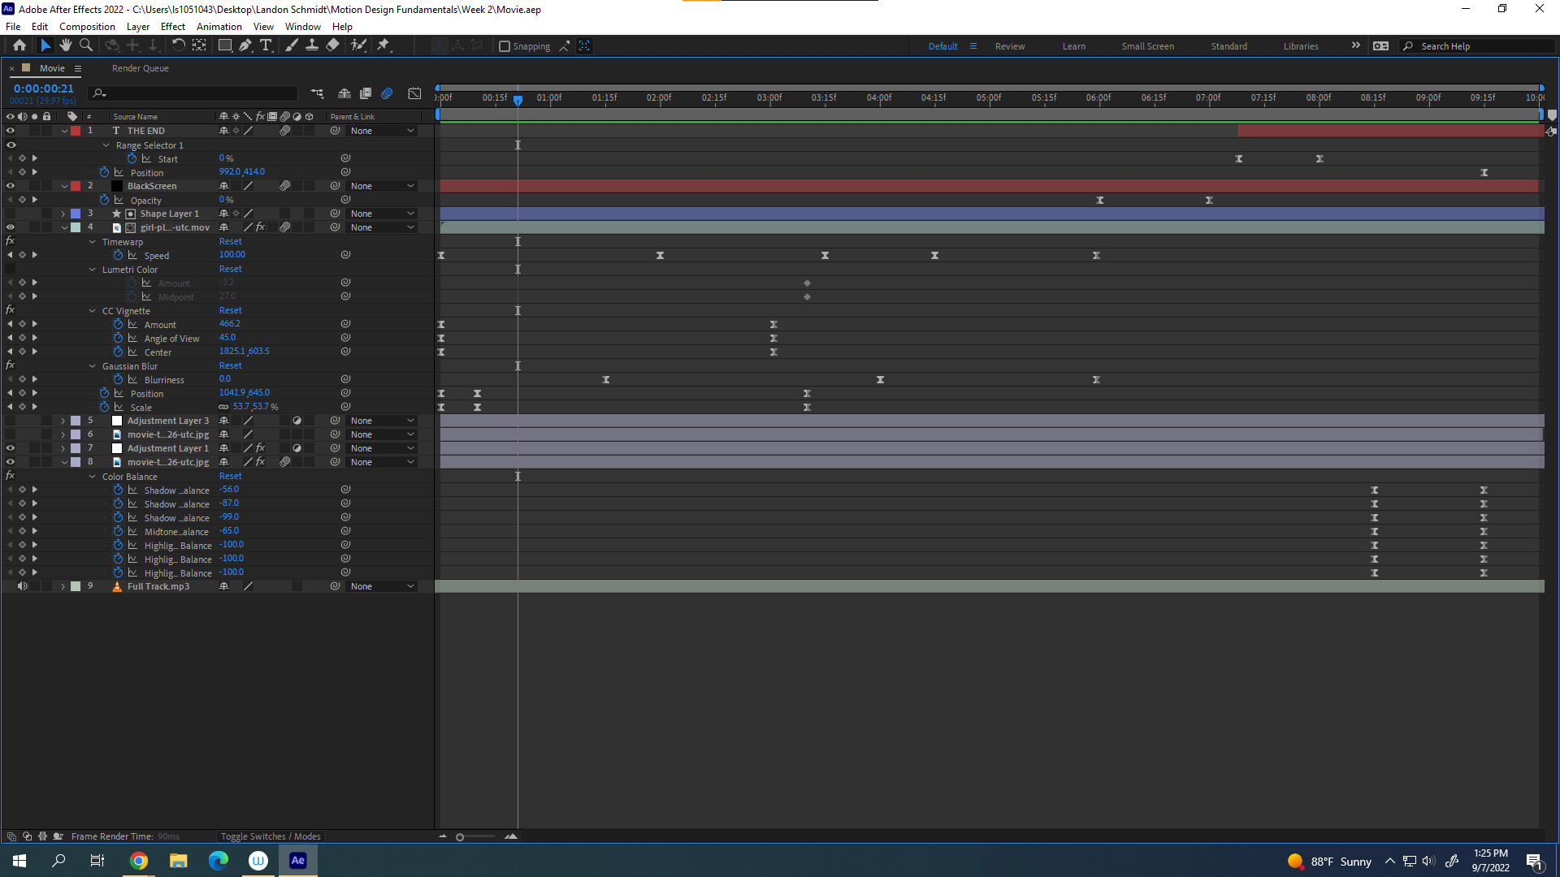The width and height of the screenshot is (1560, 877).
Task: Select the Hand tool
Action: tap(66, 45)
